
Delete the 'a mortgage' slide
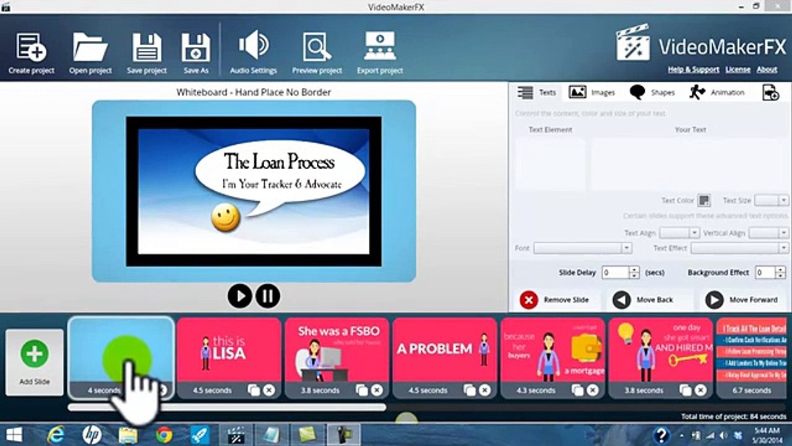(592, 390)
